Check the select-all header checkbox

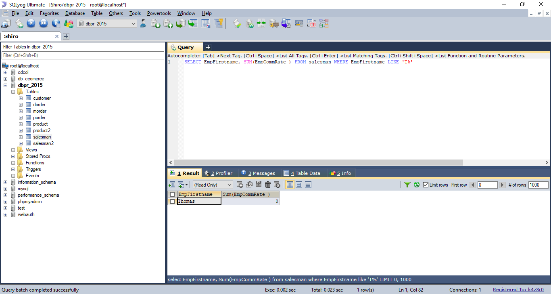(172, 194)
